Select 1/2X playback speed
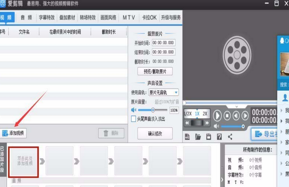This screenshot has height=187, width=289. 188,114
